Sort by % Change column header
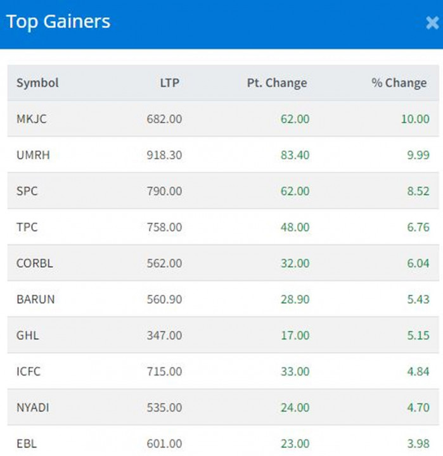443x456 pixels. [399, 83]
